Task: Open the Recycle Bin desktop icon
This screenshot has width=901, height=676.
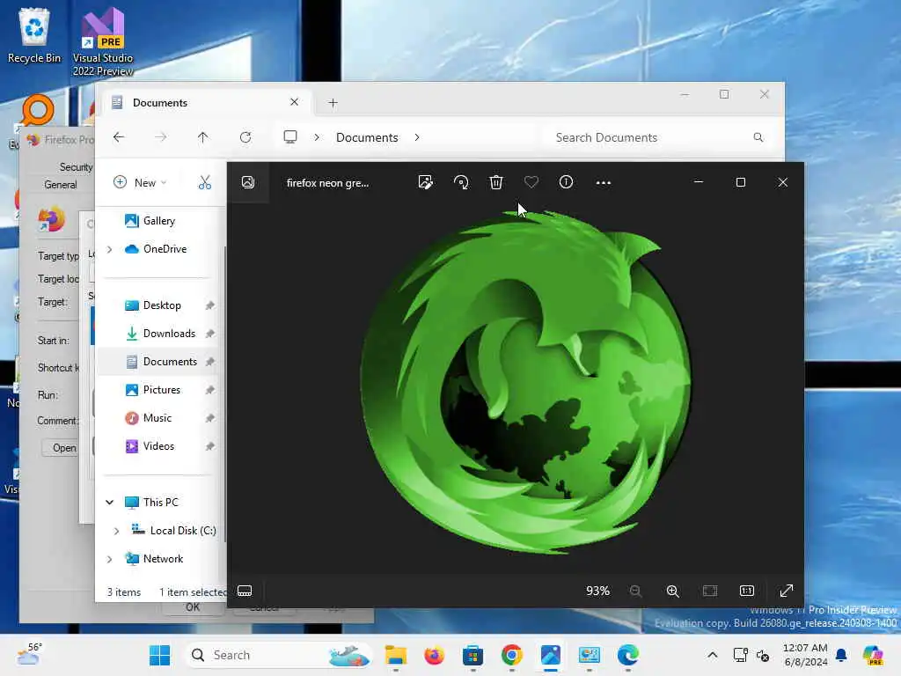Action: tap(34, 35)
